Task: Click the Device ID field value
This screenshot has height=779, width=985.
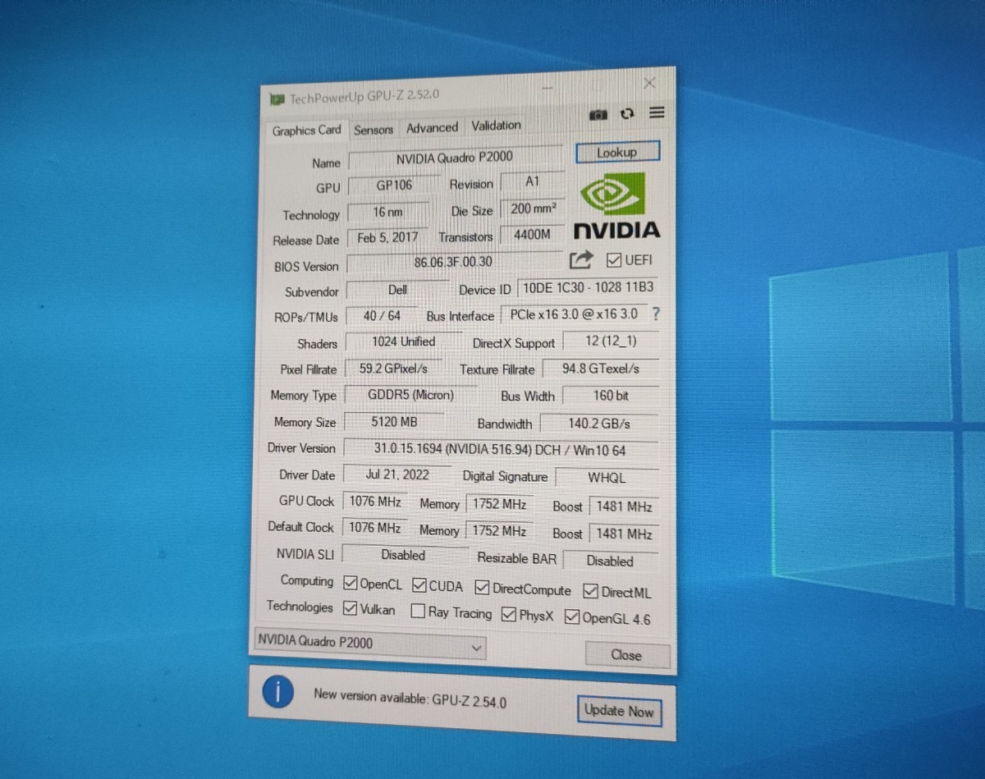Action: click(x=588, y=288)
